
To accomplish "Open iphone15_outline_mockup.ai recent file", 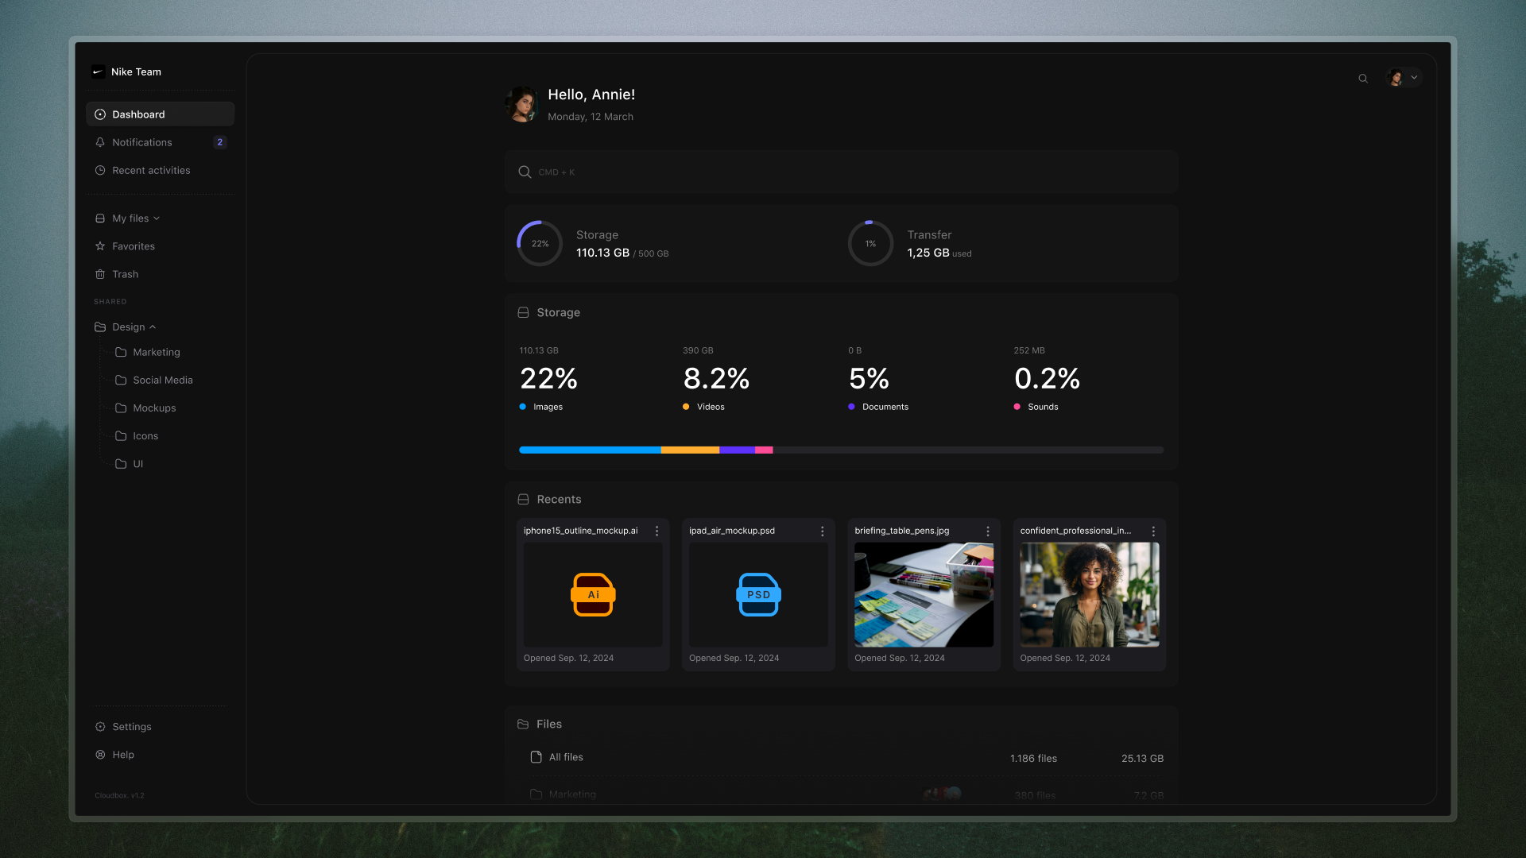I will (x=593, y=594).
